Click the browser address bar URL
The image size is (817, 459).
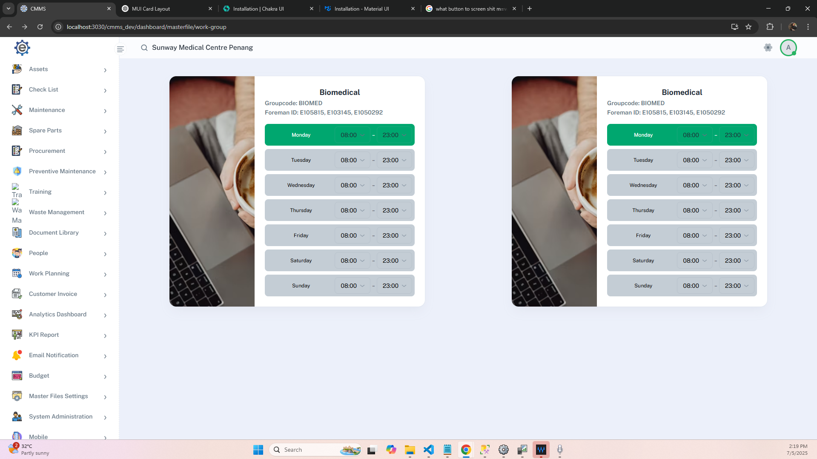pyautogui.click(x=146, y=27)
